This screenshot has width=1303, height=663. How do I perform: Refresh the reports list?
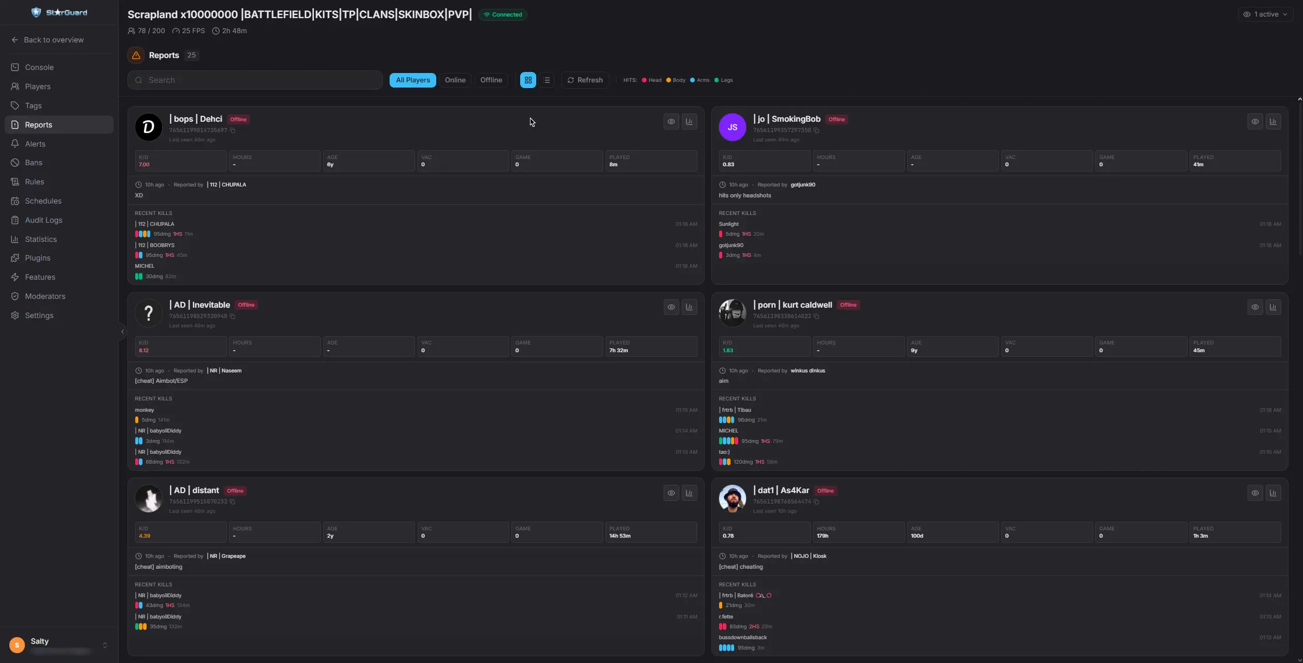tap(585, 80)
